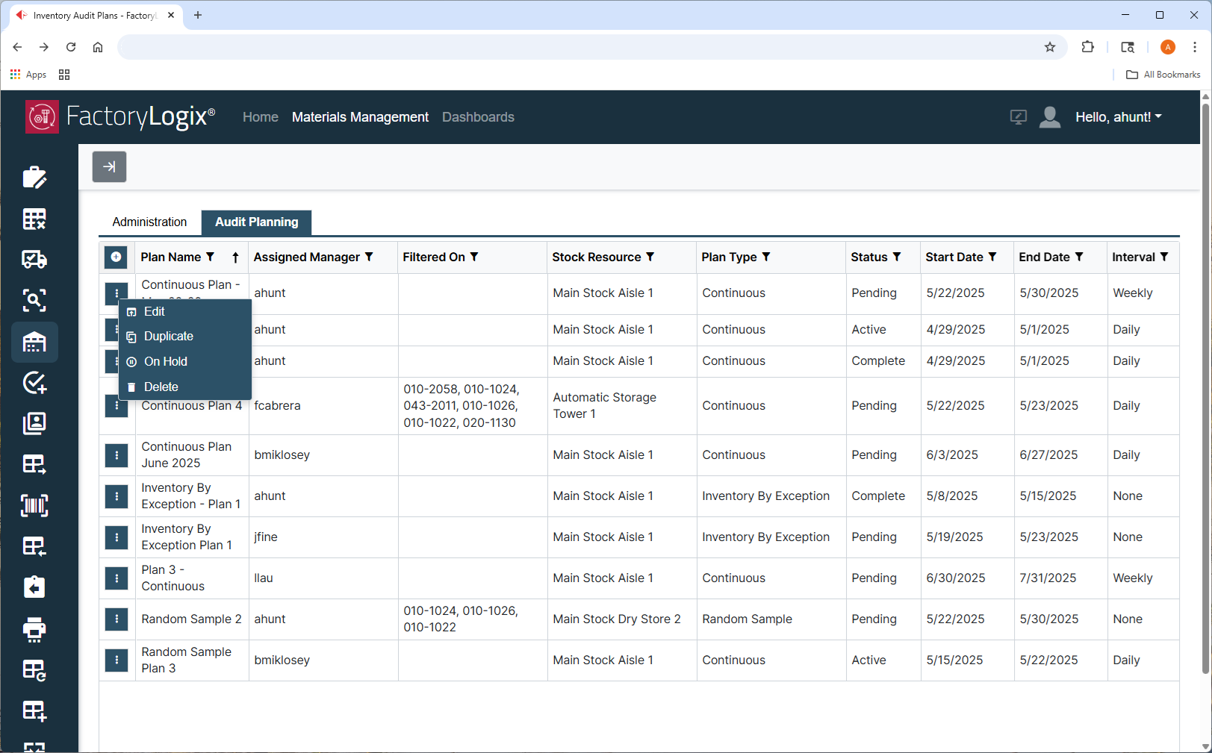Click the clipboard edit icon at sidebar top

[x=34, y=177]
